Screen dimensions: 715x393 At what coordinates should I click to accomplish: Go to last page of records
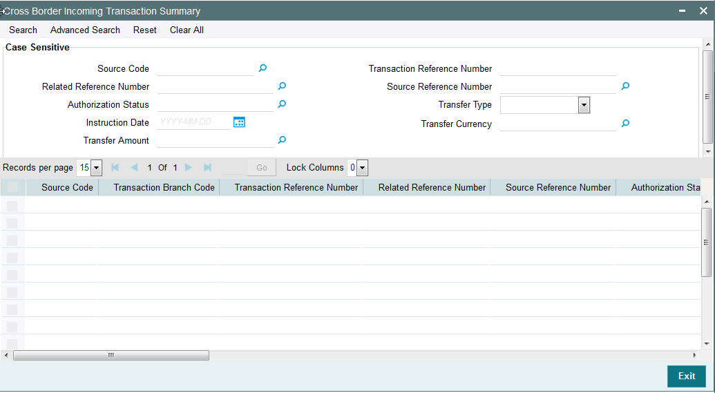[207, 167]
